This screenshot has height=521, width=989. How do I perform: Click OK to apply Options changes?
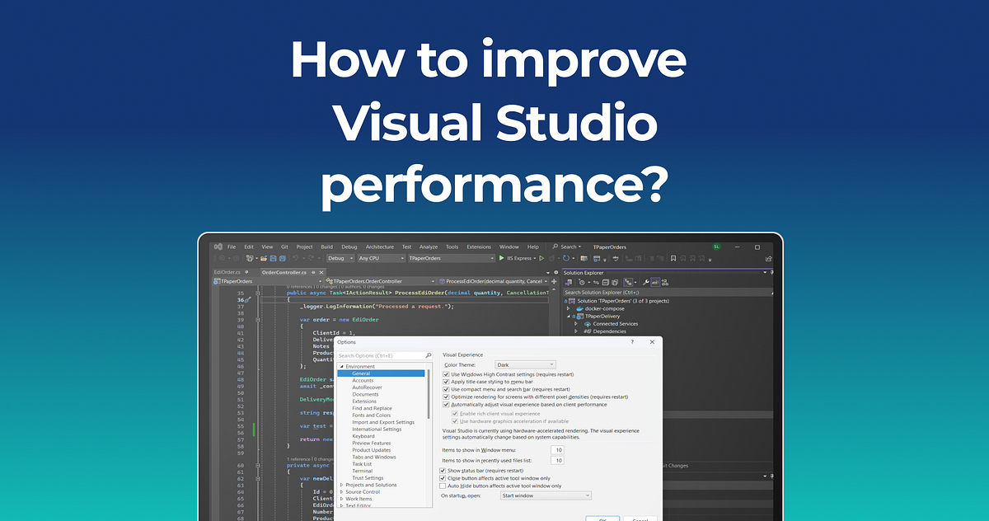click(602, 519)
